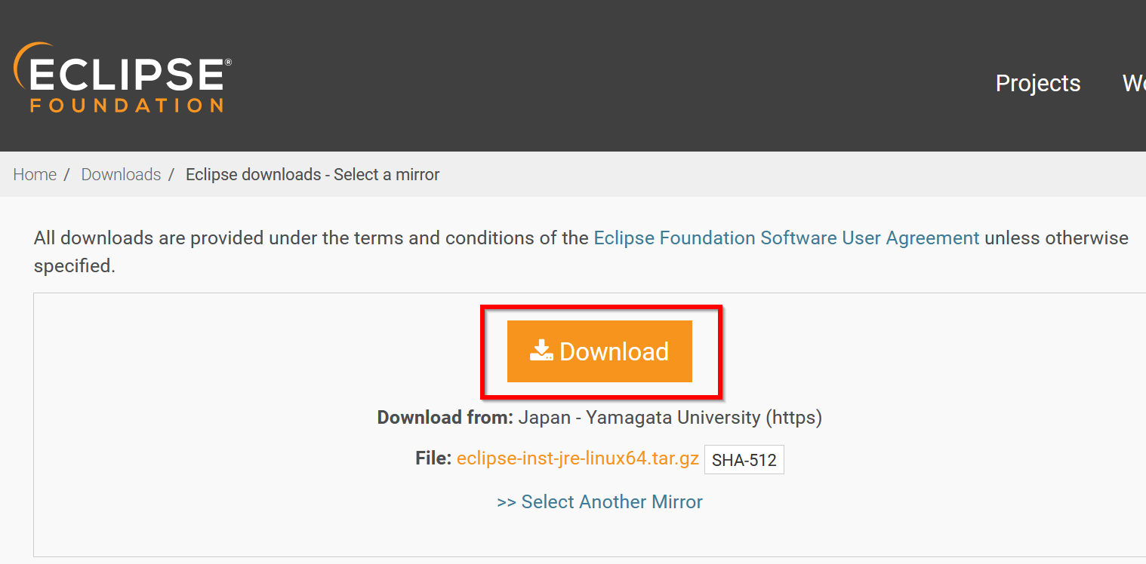This screenshot has height=564, width=1146.
Task: Click the eclipse-inst-jre-linux64.tar.gz file link
Action: 578,458
